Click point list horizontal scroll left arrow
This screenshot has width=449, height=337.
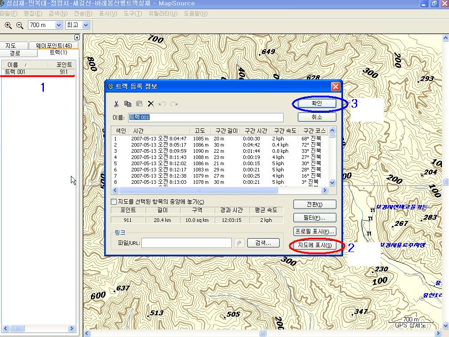115,190
